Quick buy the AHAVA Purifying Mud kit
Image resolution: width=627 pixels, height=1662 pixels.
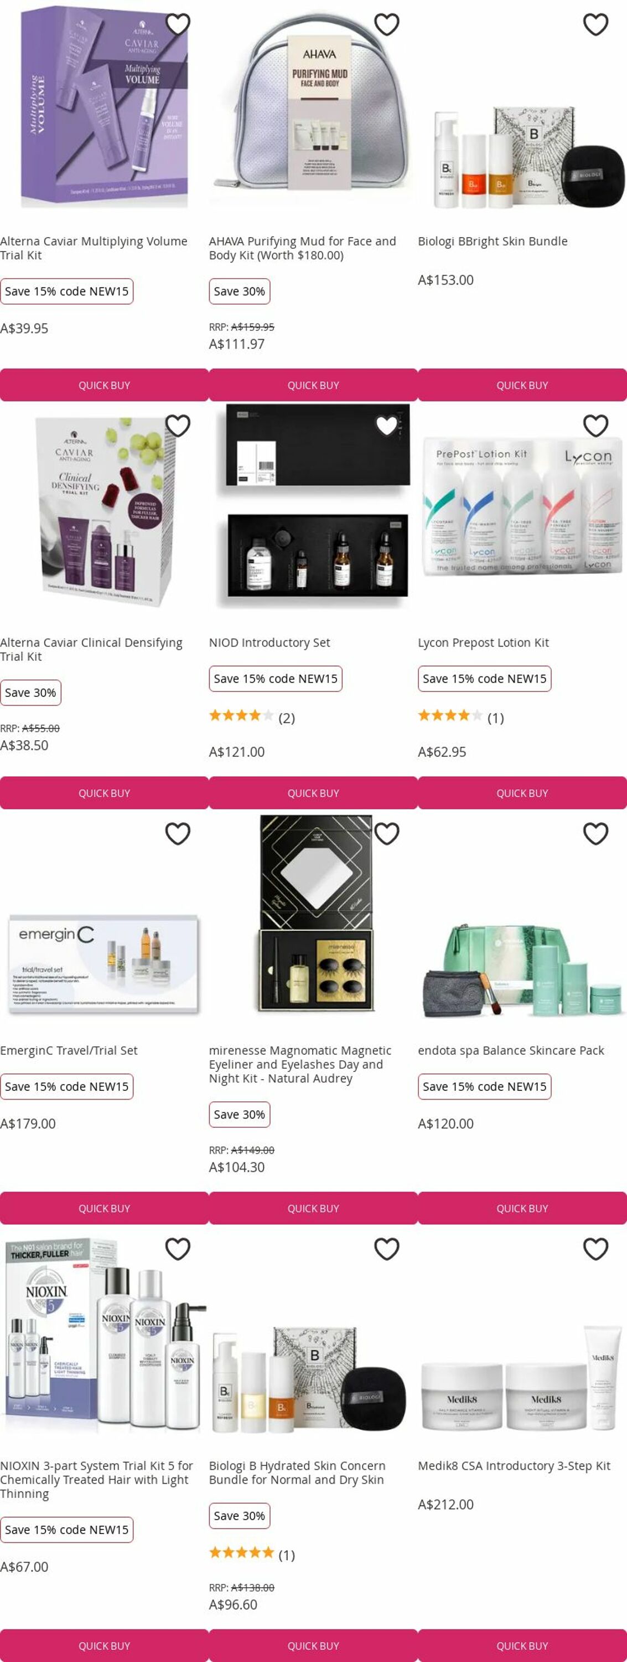pyautogui.click(x=313, y=385)
